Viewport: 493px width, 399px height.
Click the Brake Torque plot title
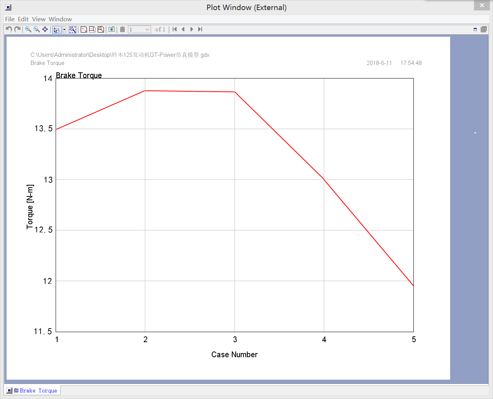pyautogui.click(x=79, y=75)
